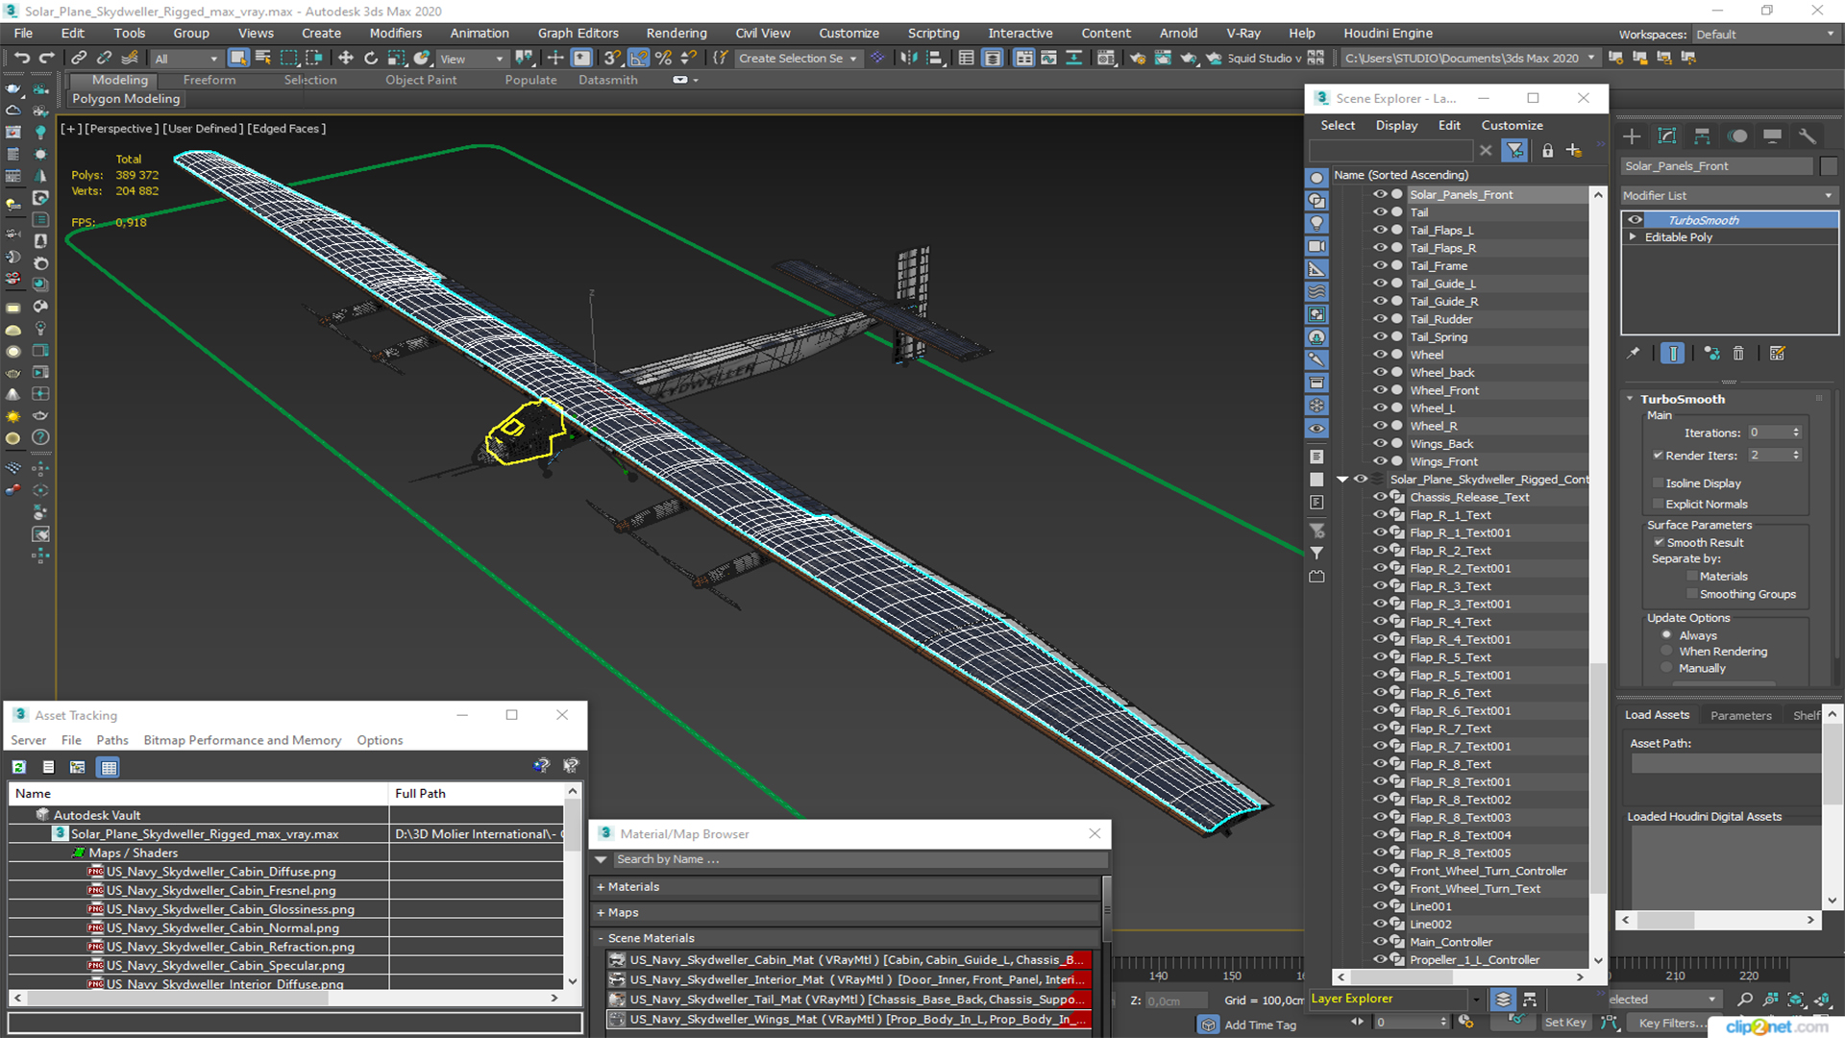Viewport: 1845px width, 1038px height.
Task: Click the Redo arrow in main toolbar
Action: click(46, 59)
